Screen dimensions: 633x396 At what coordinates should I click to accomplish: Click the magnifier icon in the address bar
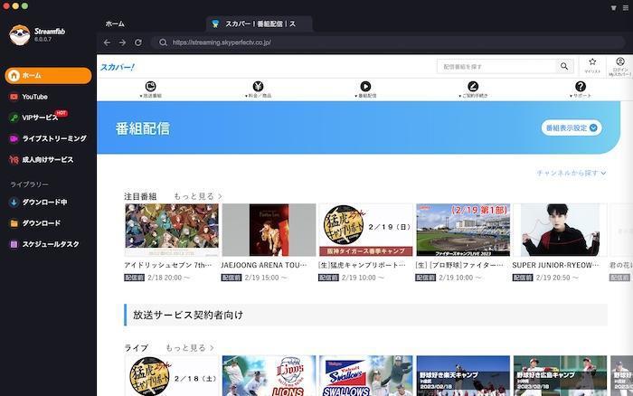(163, 42)
